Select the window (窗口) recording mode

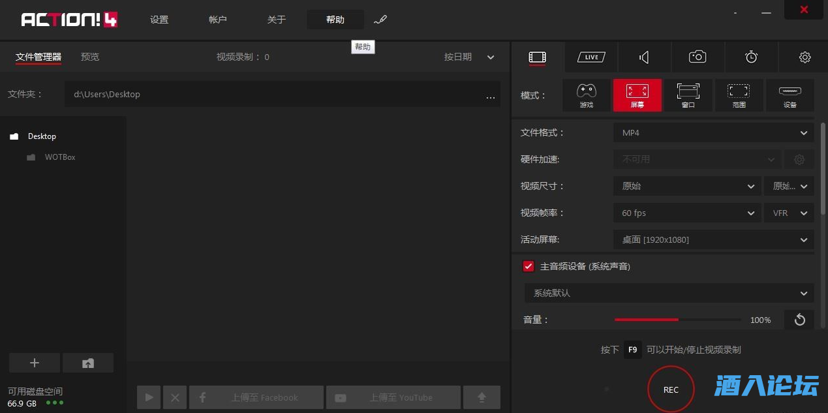(688, 95)
